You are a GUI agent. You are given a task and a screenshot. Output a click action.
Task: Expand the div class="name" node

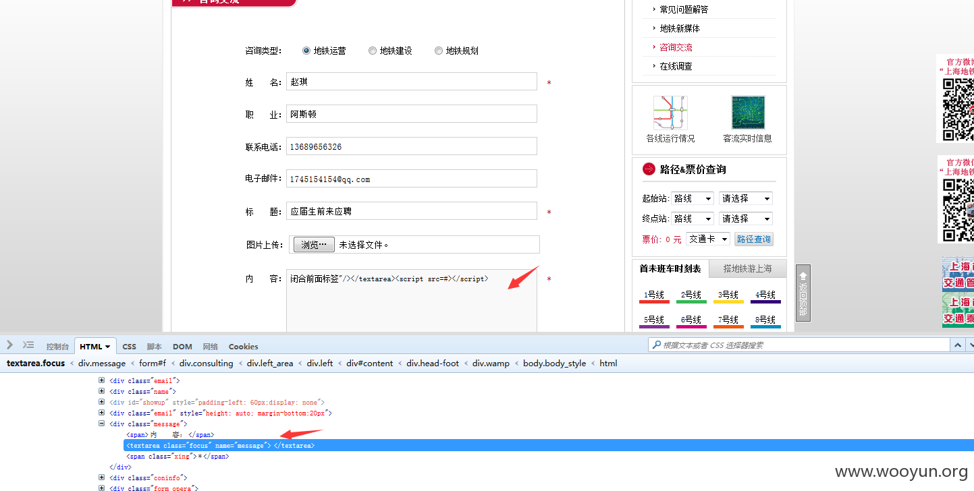pos(102,391)
